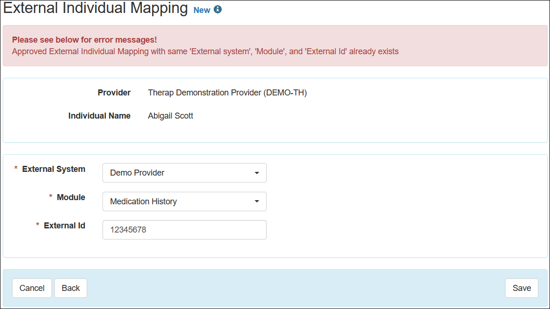Screen dimensions: 550x309
Task: Expand the caret arrow on External System combo box
Action: [257, 173]
